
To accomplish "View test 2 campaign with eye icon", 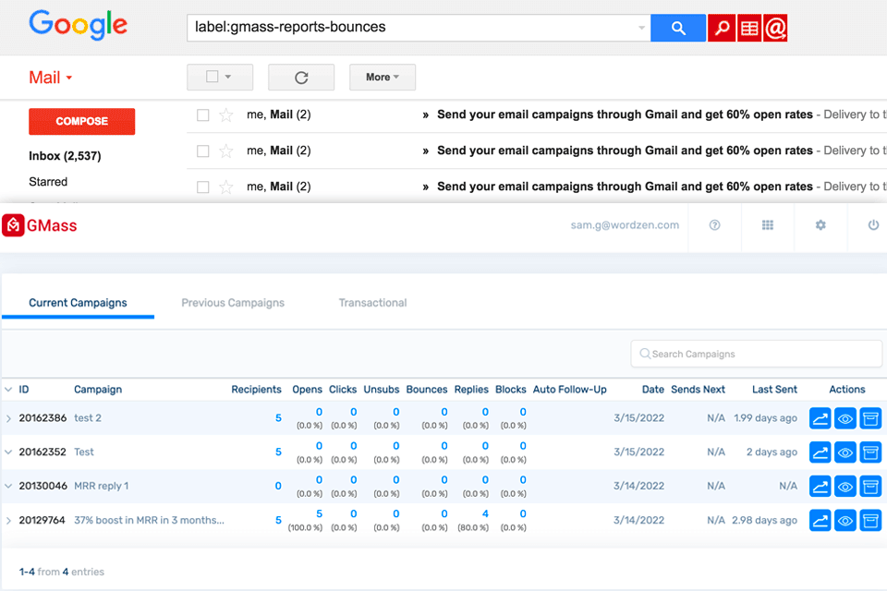I will pyautogui.click(x=845, y=418).
